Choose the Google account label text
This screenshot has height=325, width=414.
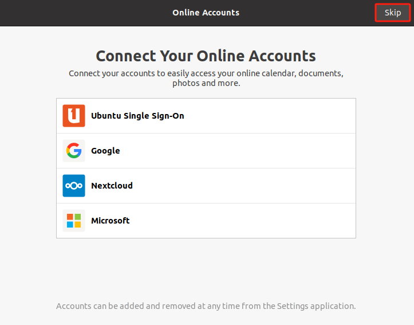105,151
